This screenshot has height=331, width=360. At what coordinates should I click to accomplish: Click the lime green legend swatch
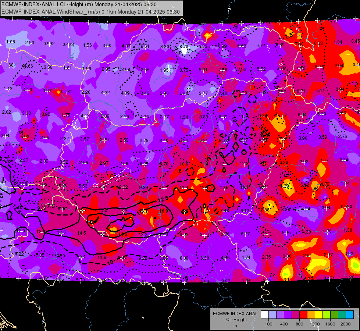click(x=327, y=315)
